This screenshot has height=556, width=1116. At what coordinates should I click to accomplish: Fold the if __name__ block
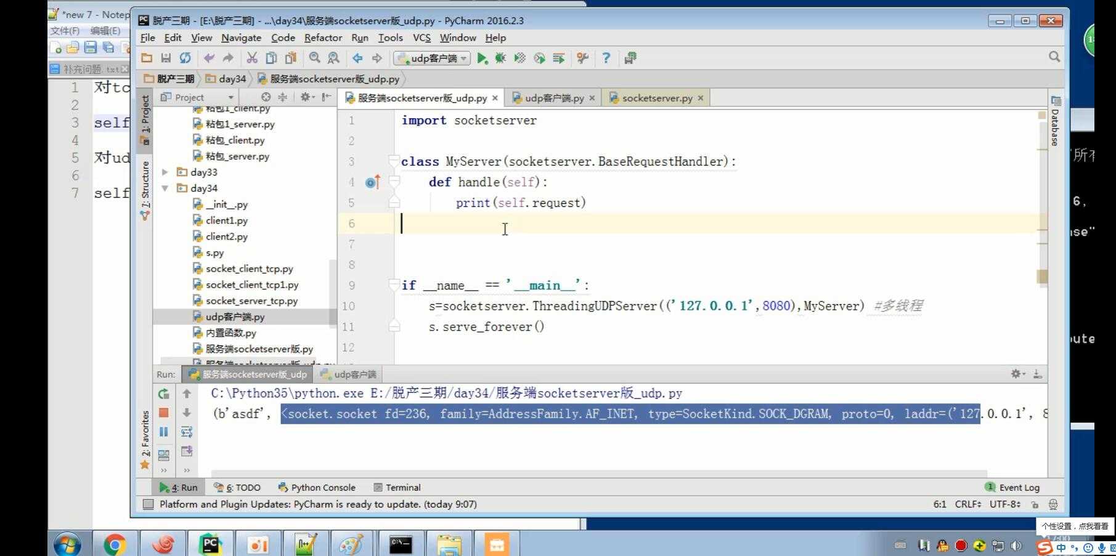394,285
